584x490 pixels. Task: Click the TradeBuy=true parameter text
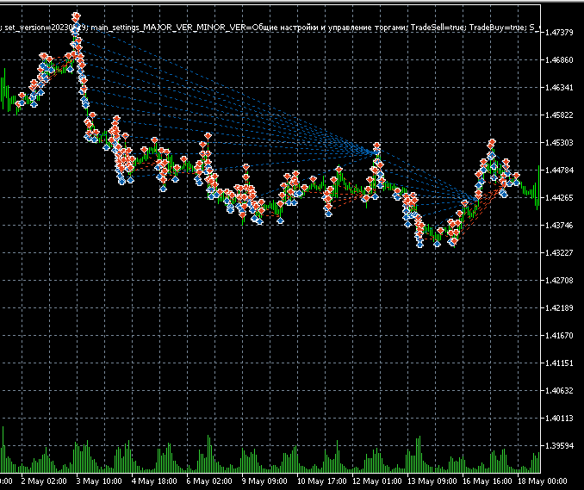[497, 28]
